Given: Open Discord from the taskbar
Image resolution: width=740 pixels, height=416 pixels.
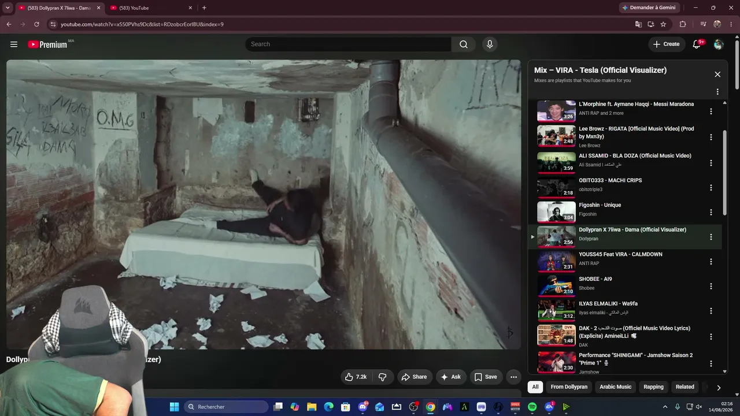Looking at the screenshot, I should [x=362, y=407].
